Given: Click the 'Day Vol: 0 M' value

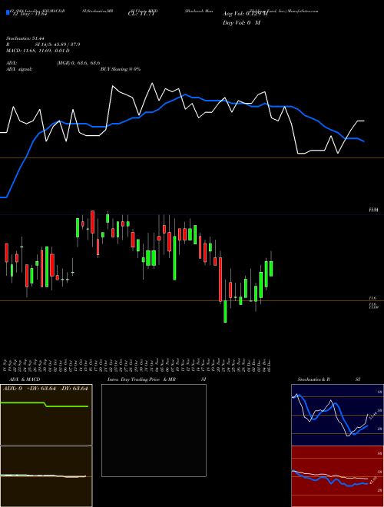Looking at the screenshot, I should (241, 22).
